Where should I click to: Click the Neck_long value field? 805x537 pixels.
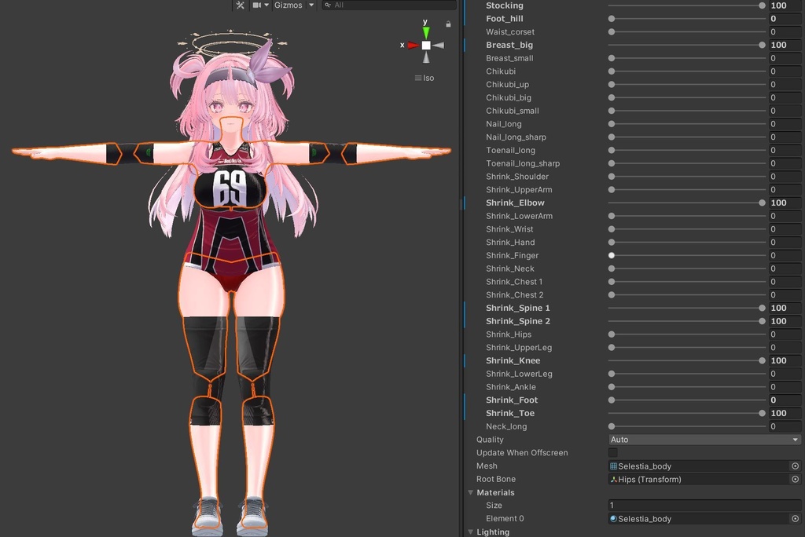pyautogui.click(x=785, y=426)
